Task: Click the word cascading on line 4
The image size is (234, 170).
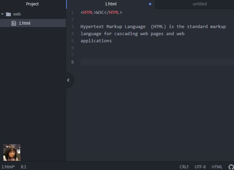Action: point(126,34)
